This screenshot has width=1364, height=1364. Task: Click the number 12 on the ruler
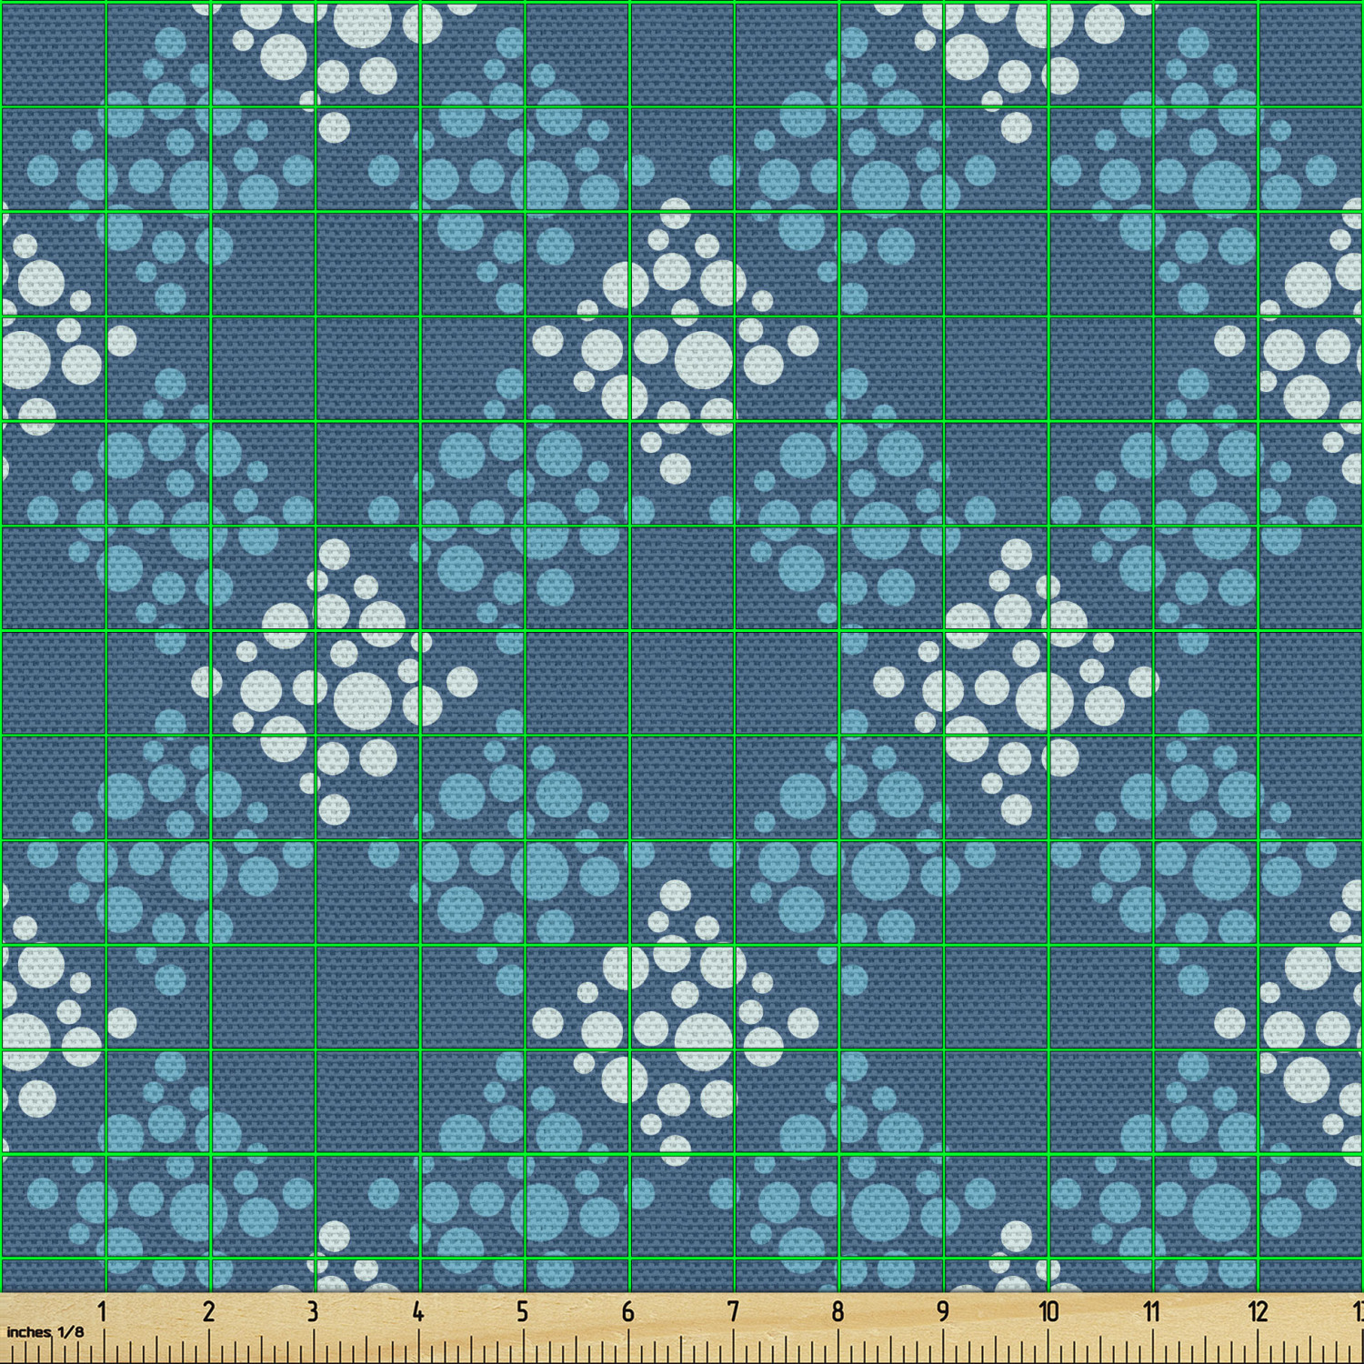(x=1258, y=1311)
